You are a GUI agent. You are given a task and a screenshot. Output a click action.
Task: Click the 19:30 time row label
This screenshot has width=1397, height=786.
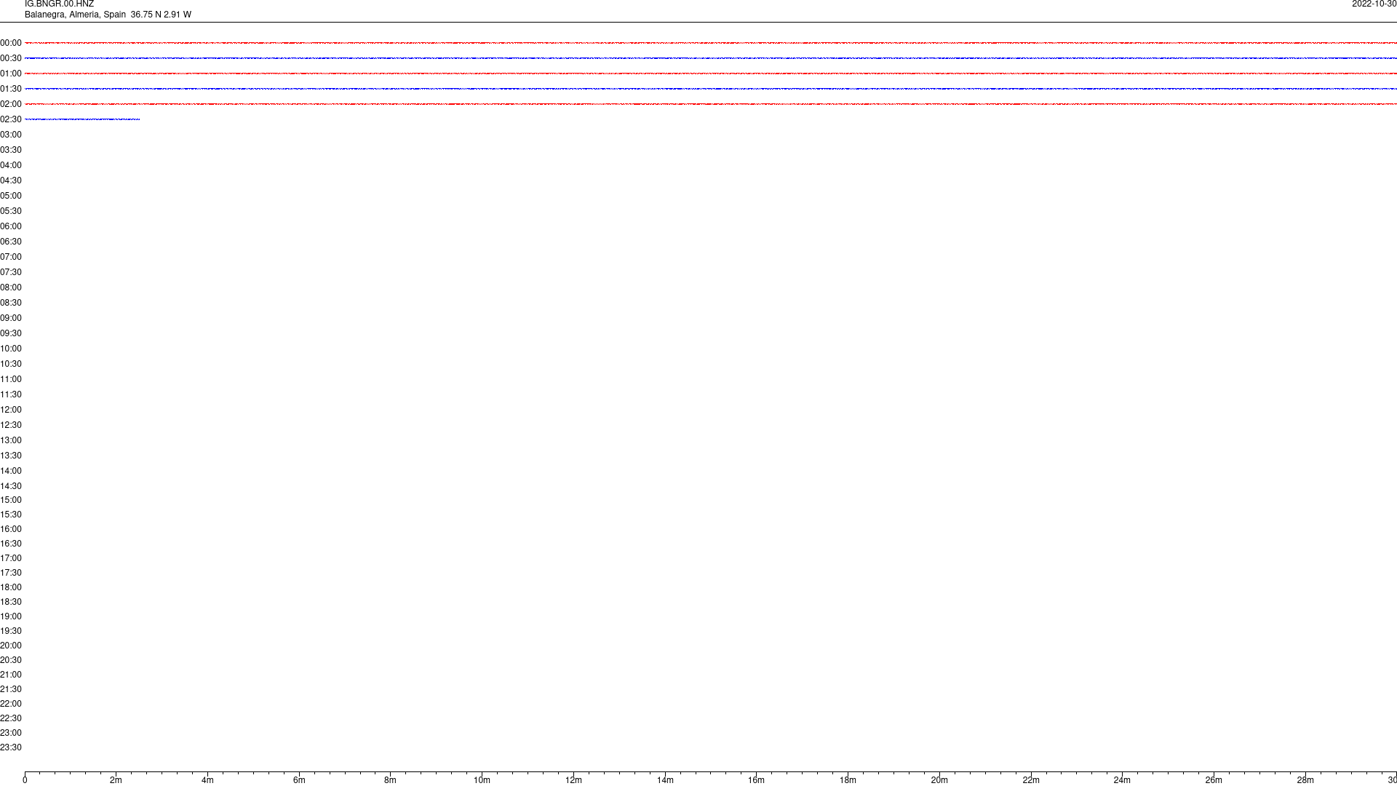(11, 631)
